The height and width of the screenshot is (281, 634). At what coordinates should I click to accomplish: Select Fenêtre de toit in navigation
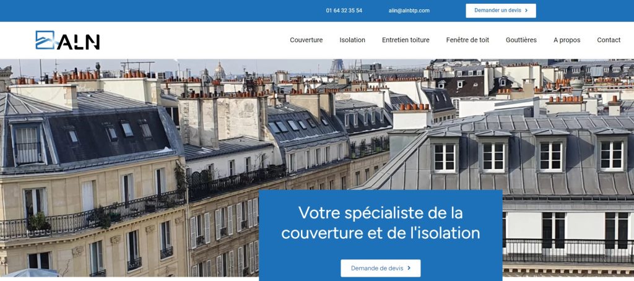pyautogui.click(x=467, y=40)
